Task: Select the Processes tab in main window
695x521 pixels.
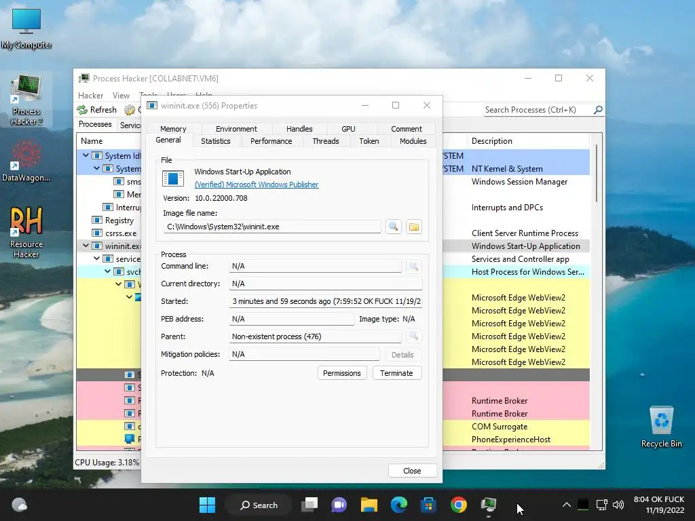Action: 95,125
